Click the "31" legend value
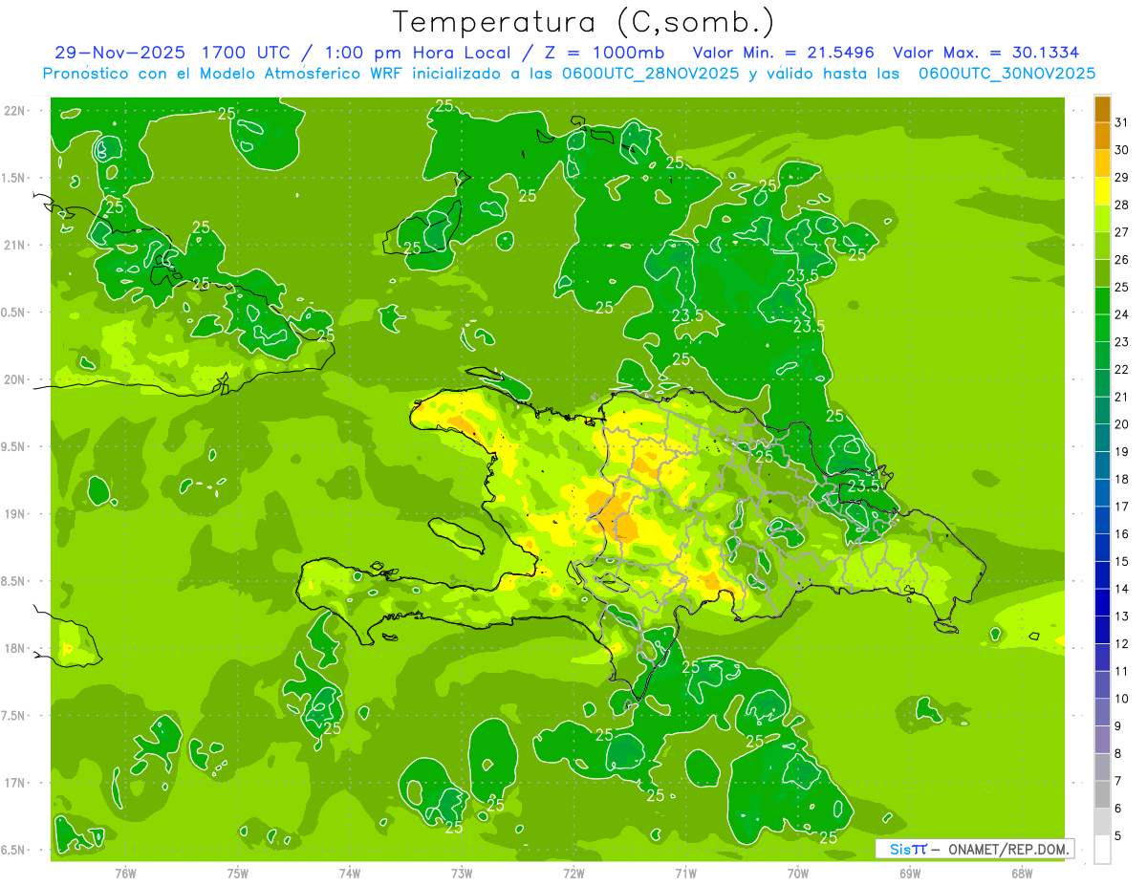 click(x=1122, y=122)
